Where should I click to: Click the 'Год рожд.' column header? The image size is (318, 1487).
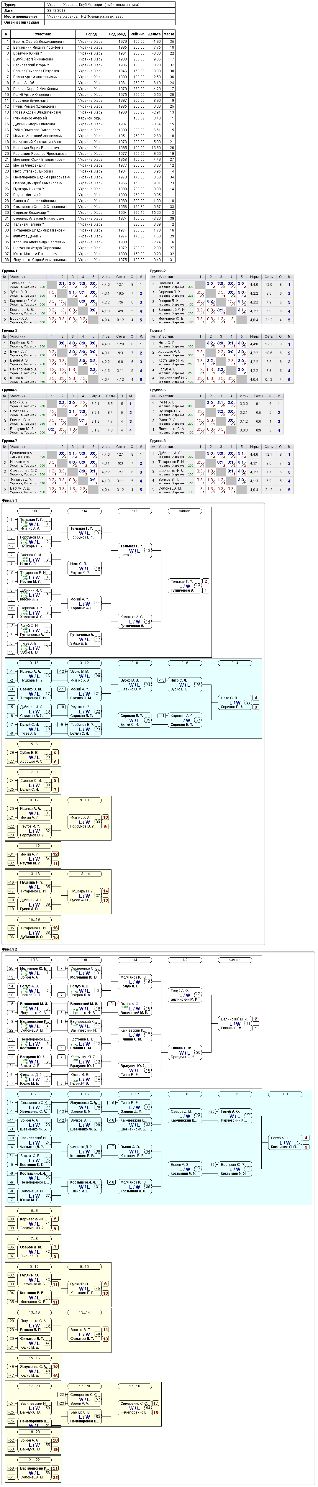118,34
